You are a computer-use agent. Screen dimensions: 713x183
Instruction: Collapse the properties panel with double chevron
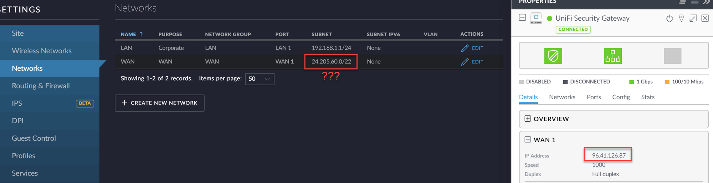point(707,2)
